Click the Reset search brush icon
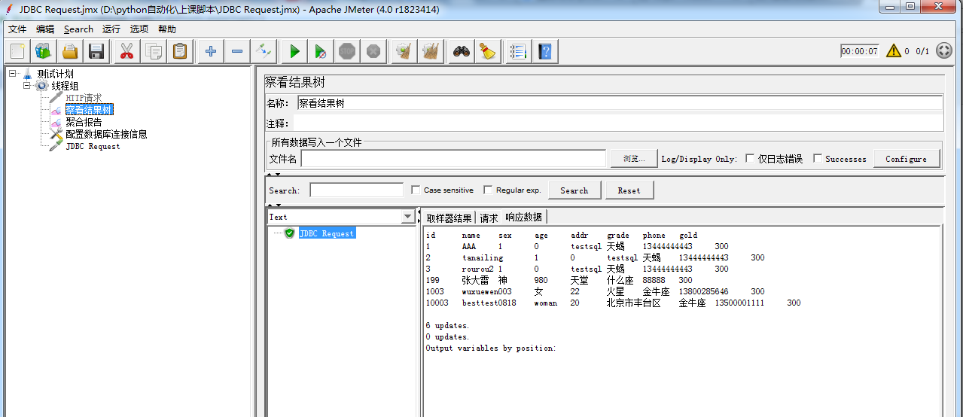Screen dimensions: 963x417 pyautogui.click(x=487, y=51)
